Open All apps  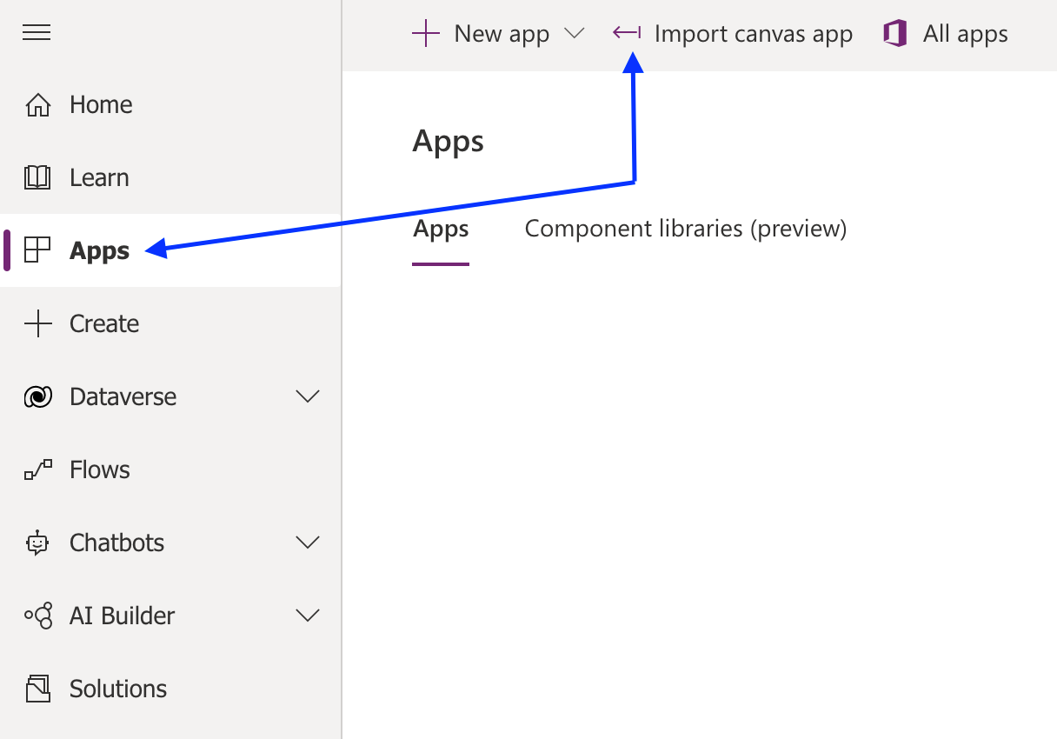tap(965, 33)
